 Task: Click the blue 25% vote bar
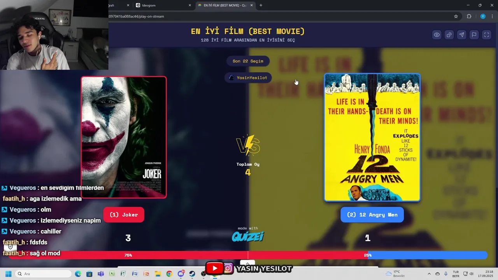pyautogui.click(x=427, y=255)
